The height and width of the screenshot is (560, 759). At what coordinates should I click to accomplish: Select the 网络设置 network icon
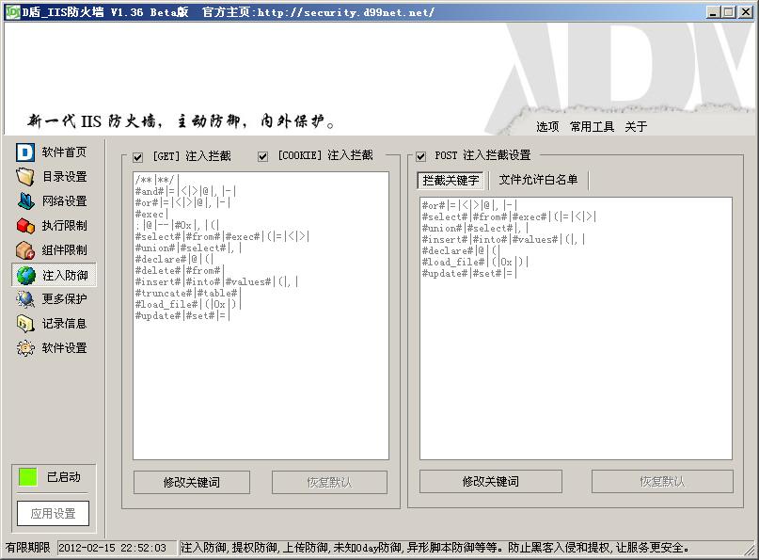click(x=25, y=201)
